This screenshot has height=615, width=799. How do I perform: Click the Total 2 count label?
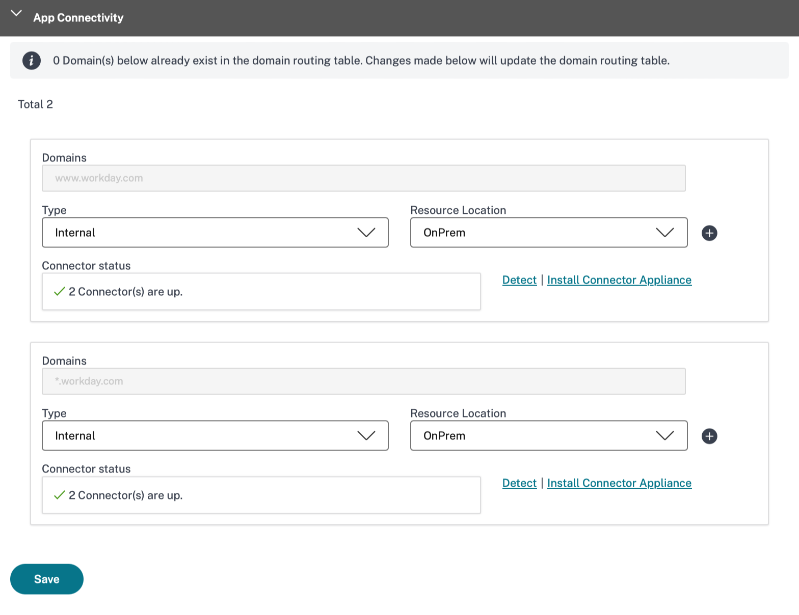coord(35,104)
